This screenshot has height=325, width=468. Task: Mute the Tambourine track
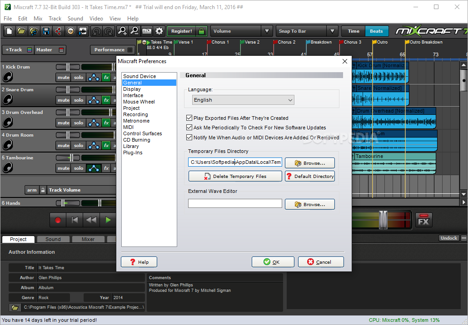click(x=63, y=168)
